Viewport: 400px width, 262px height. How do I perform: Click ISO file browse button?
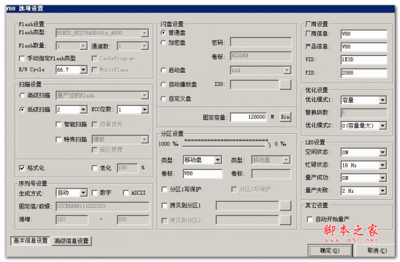285,85
